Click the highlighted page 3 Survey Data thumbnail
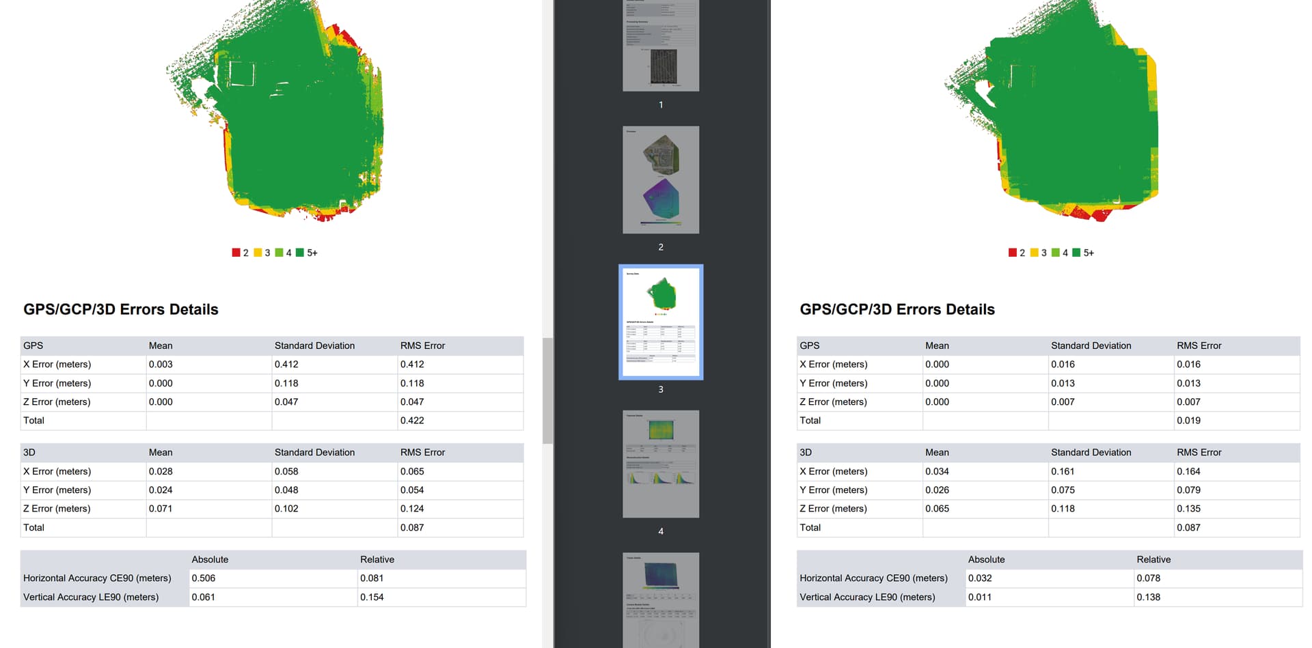The height and width of the screenshot is (648, 1312). click(x=661, y=322)
